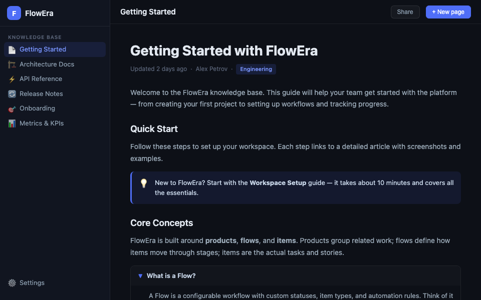This screenshot has height=300, width=481.
Task: Click the Getting Started page icon
Action: click(12, 49)
